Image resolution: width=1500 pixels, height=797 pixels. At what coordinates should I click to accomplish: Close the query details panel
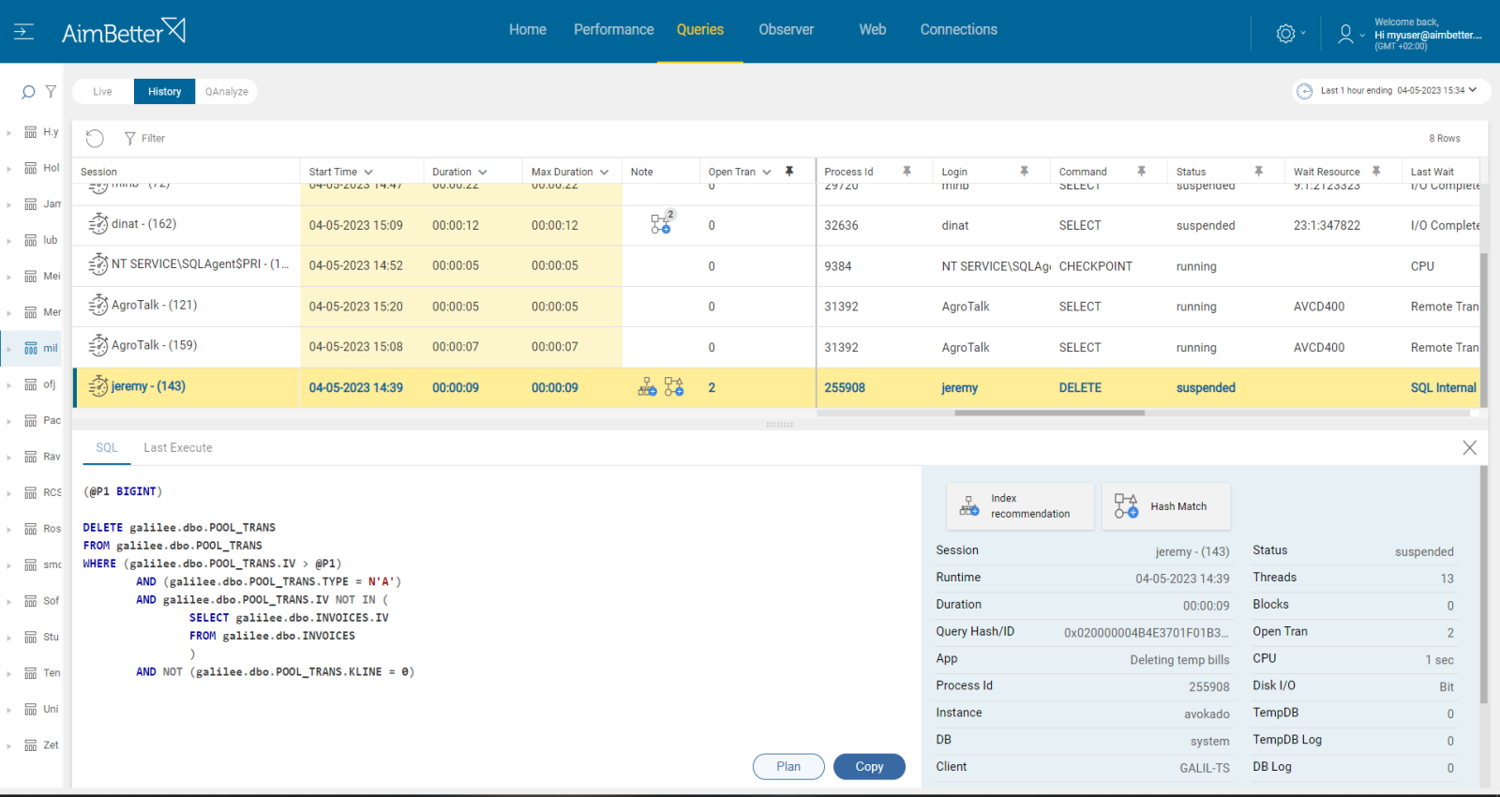coord(1469,448)
